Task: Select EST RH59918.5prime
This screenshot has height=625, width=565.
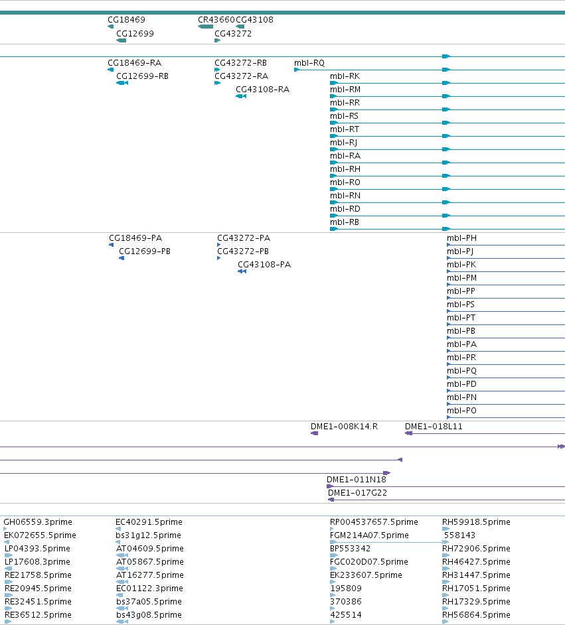Action: coord(476,521)
